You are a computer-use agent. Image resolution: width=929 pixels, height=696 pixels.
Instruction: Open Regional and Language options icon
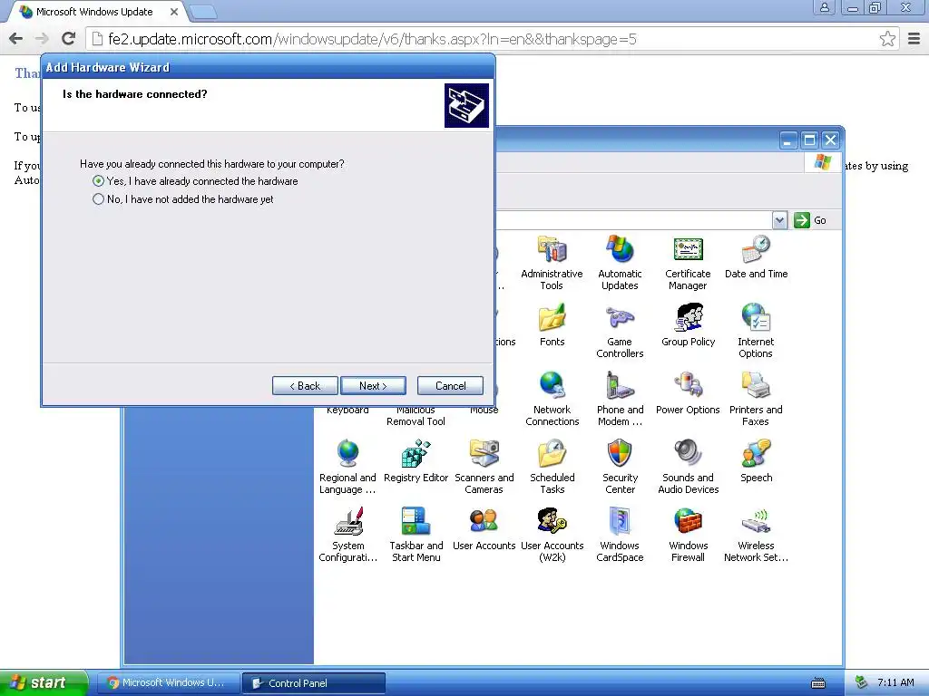(x=347, y=454)
